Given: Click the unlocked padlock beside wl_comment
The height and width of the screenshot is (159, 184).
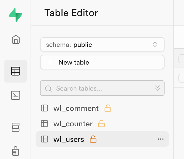Looking at the screenshot, I should pyautogui.click(x=108, y=108).
